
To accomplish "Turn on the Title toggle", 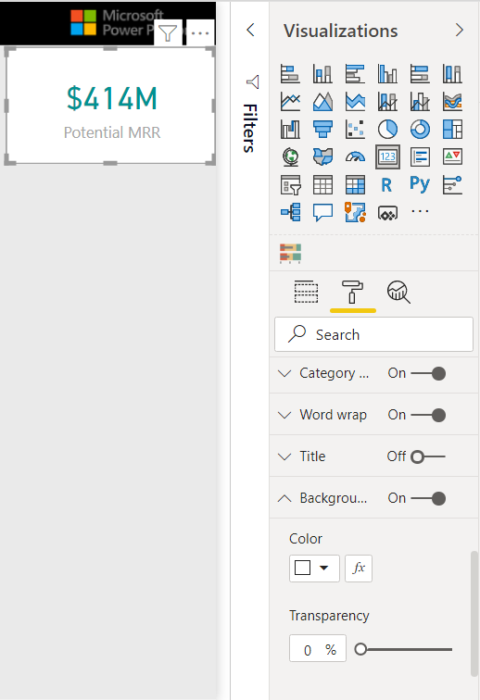I will [428, 456].
